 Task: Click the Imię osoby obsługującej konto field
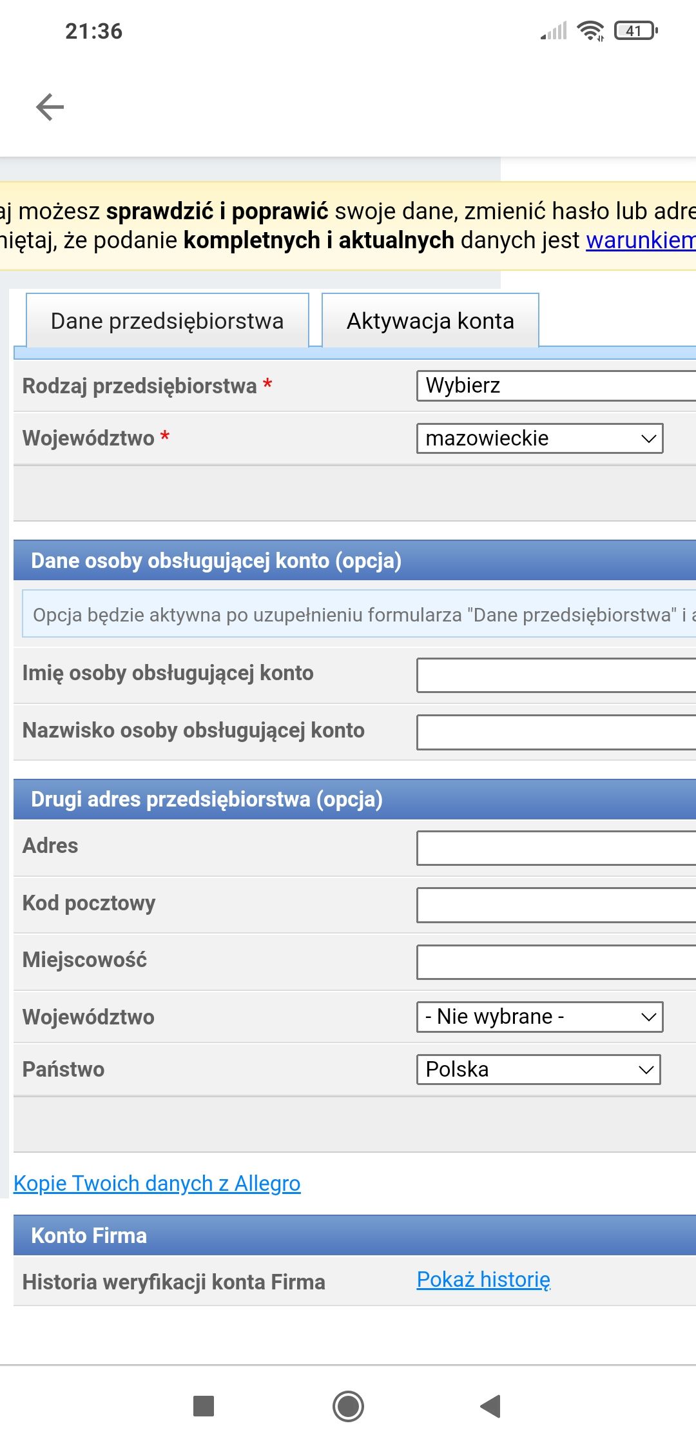pos(554,673)
